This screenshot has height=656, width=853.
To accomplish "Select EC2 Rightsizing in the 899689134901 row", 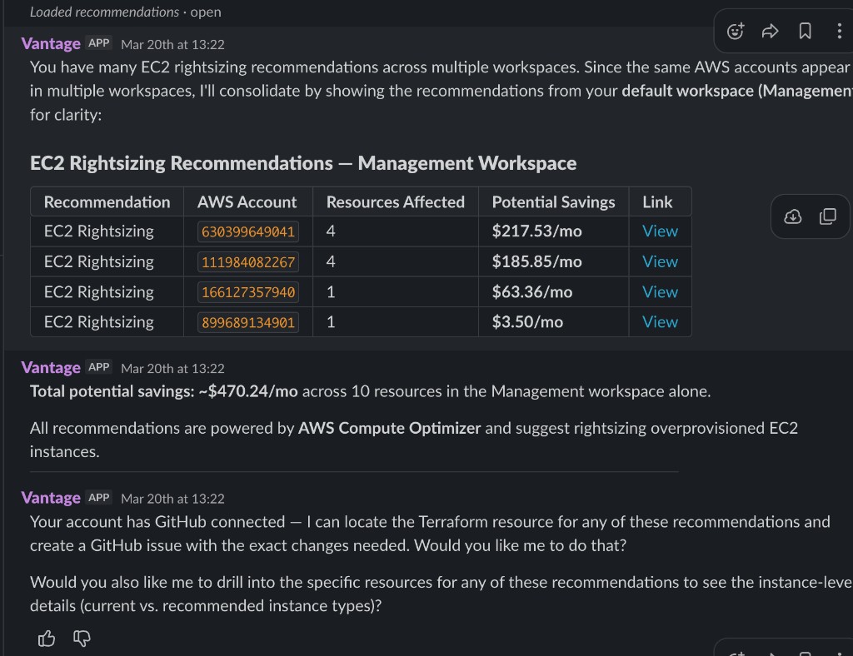I will tap(99, 321).
